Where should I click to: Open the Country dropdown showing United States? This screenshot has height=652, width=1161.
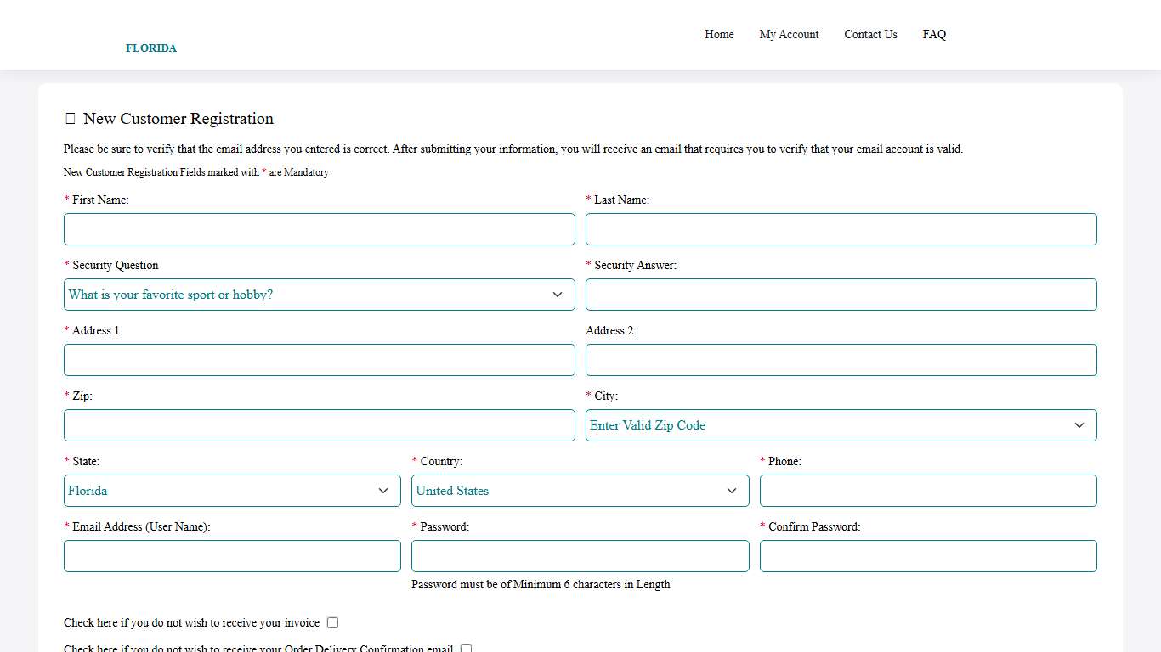tap(580, 490)
